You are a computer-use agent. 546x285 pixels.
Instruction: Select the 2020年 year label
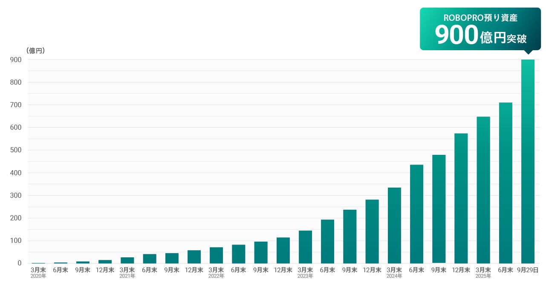(x=38, y=276)
